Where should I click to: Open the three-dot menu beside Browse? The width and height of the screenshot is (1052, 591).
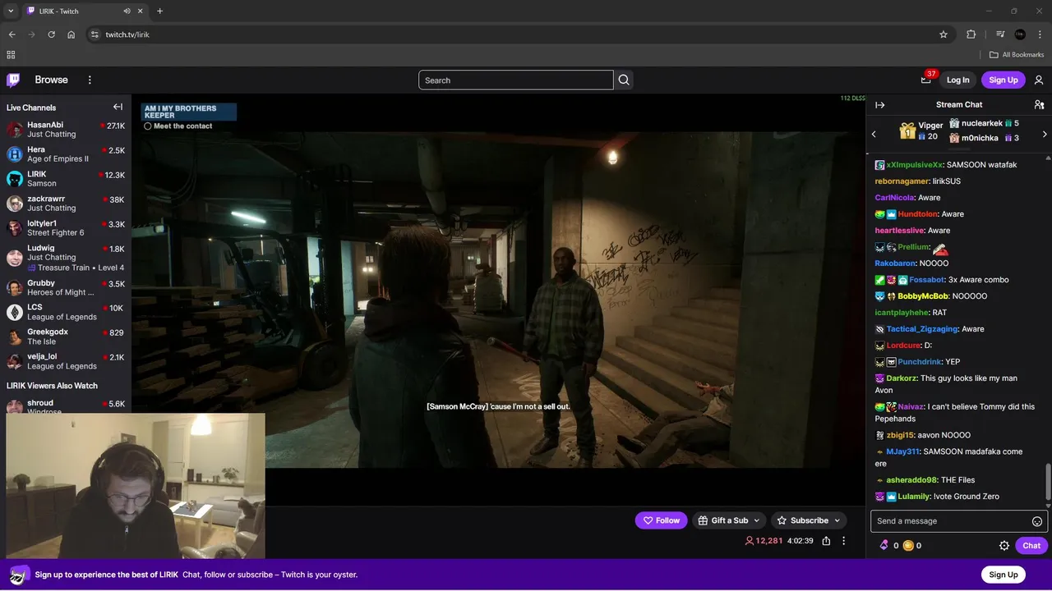point(90,80)
